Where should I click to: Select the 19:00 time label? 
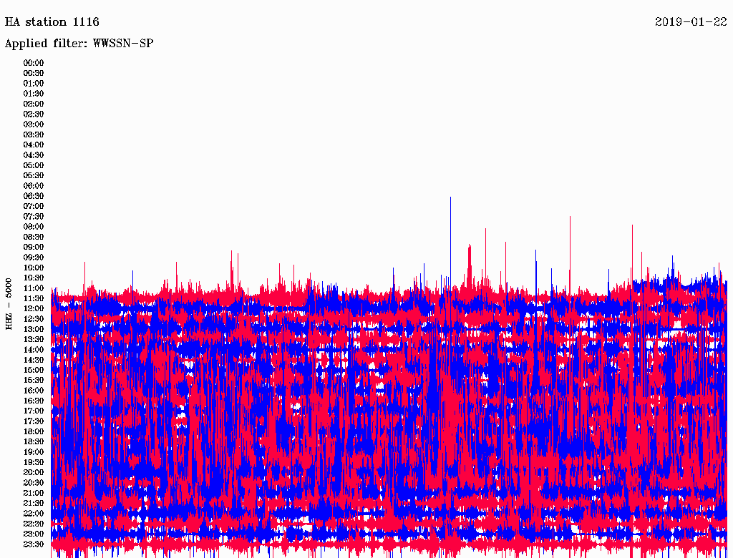(34, 452)
